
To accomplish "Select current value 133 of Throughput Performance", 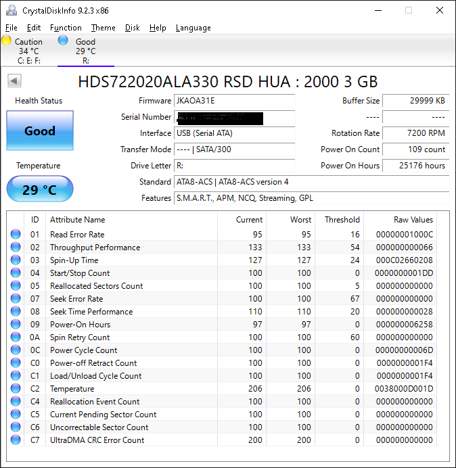I will pyautogui.click(x=255, y=247).
